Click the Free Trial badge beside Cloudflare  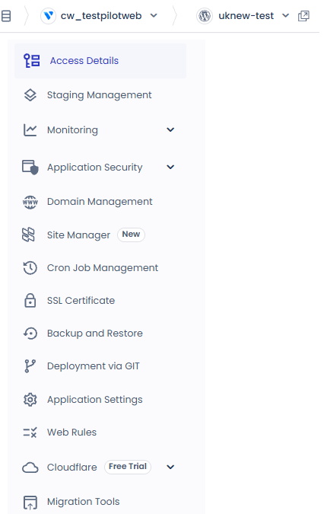pyautogui.click(x=128, y=467)
